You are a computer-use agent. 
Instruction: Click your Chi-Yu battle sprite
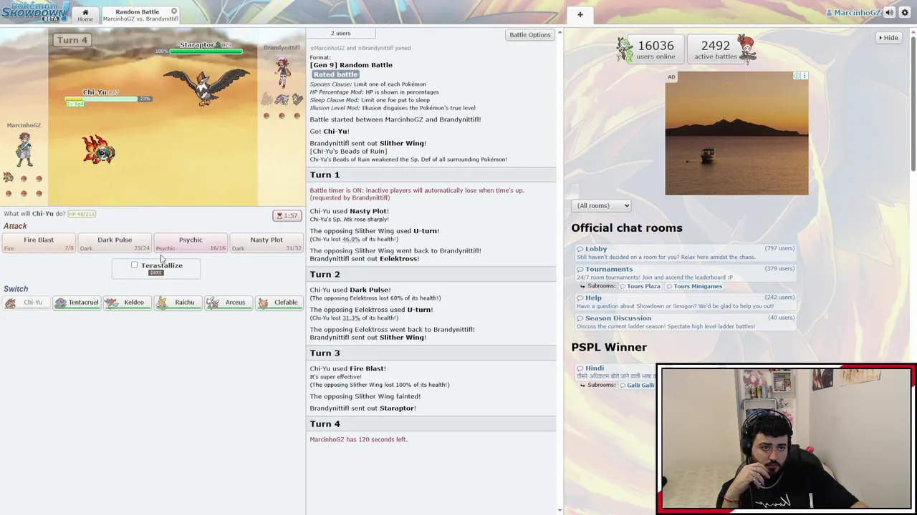(x=100, y=150)
